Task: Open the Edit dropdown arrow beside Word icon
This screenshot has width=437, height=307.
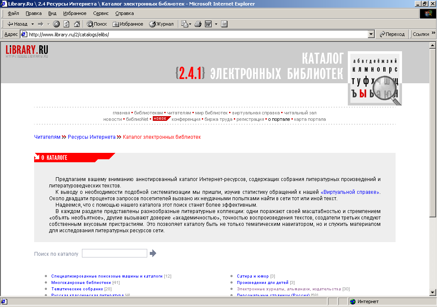Action: click(x=216, y=24)
